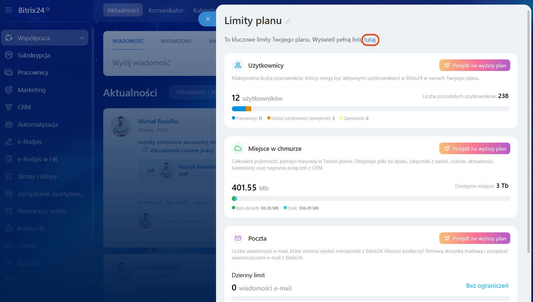Click the 'Bez ograniczeń' link
Screen dimensions: 533x302
click(487, 286)
